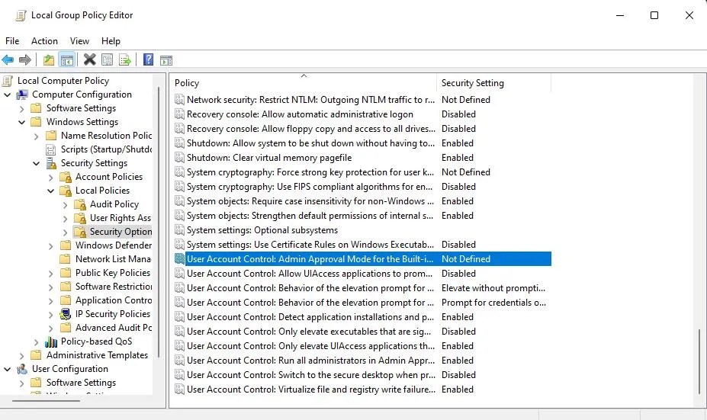Sort by the Policy column header
This screenshot has width=707, height=420.
(304, 83)
